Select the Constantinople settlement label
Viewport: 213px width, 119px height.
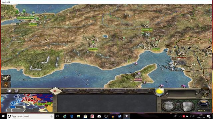coord(25,18)
